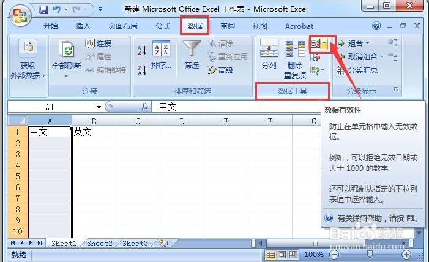This screenshot has height=262, width=429.
Task: Switch to Page Layout view
Action: [x=282, y=255]
